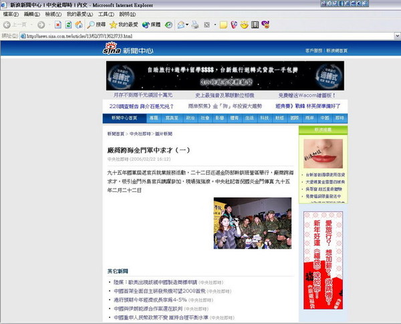This screenshot has height=324, width=401.
Task: Select the 社會 navigation tab
Action: (205, 118)
